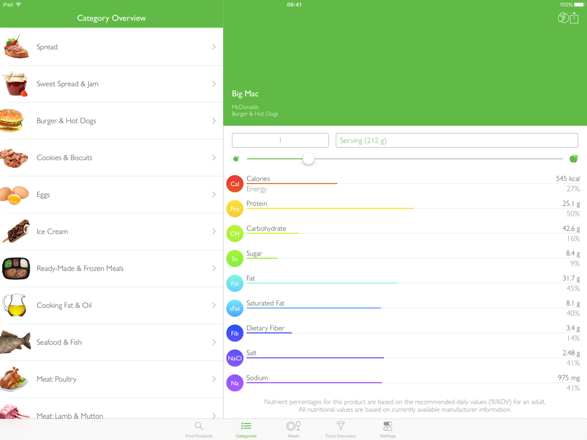Tap the 975 mg sodium value
587x440 pixels.
[569, 377]
